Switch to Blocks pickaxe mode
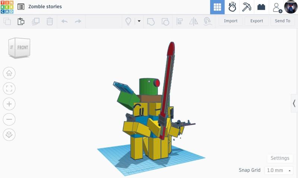 pos(247,7)
